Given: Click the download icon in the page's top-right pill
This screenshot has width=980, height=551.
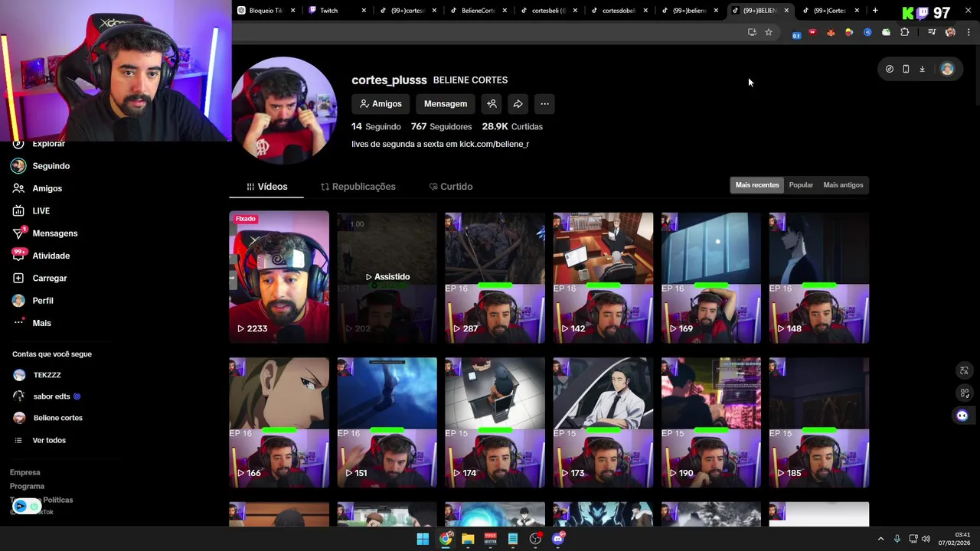Looking at the screenshot, I should (x=922, y=69).
